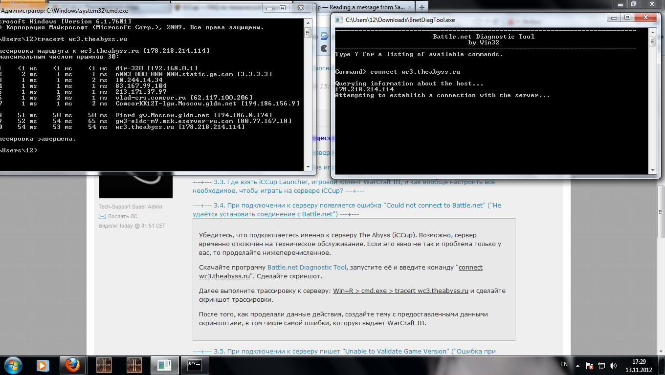Launch Windows Media Player from taskbar
This screenshot has width=665, height=375.
click(x=43, y=365)
